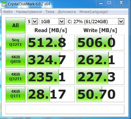Open the Допомога menu
Image resolution: width=131 pixels, height=119 pixels.
pos(67,12)
